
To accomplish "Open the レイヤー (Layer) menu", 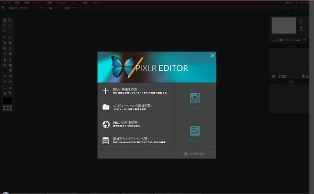I will [x=38, y=3].
